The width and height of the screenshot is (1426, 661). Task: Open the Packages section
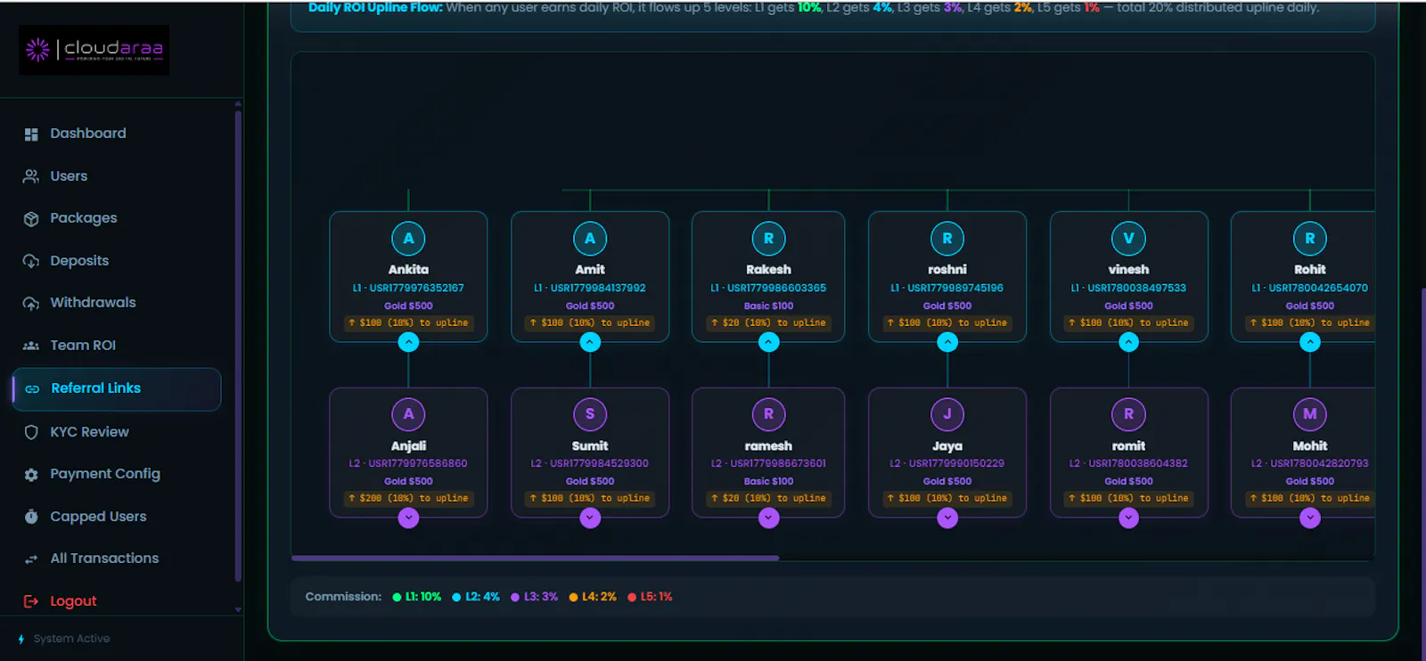(x=117, y=218)
